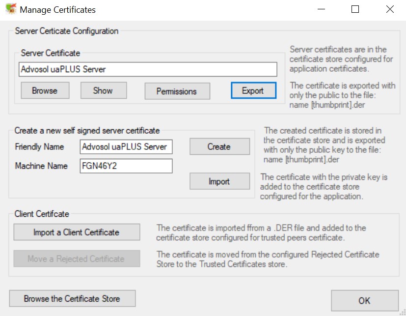Click the Machine Name label
The image size is (406, 316).
(41, 166)
